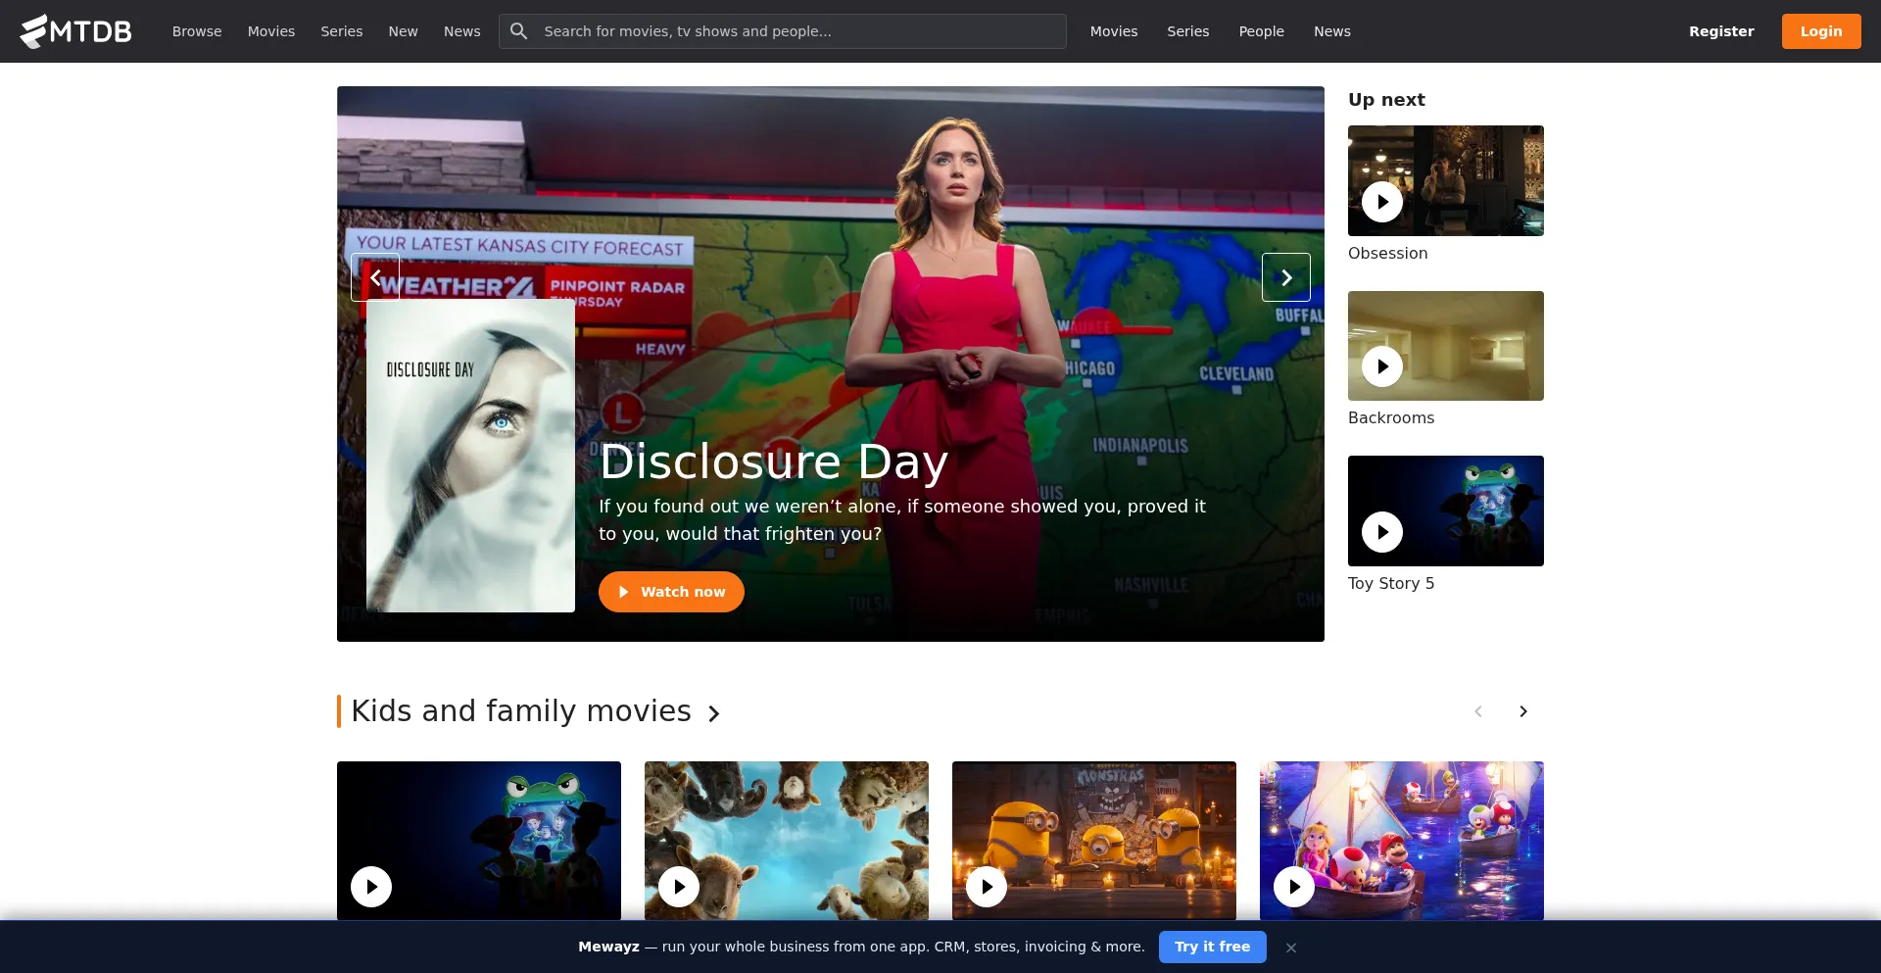Go to the next hero slide

(x=1286, y=277)
